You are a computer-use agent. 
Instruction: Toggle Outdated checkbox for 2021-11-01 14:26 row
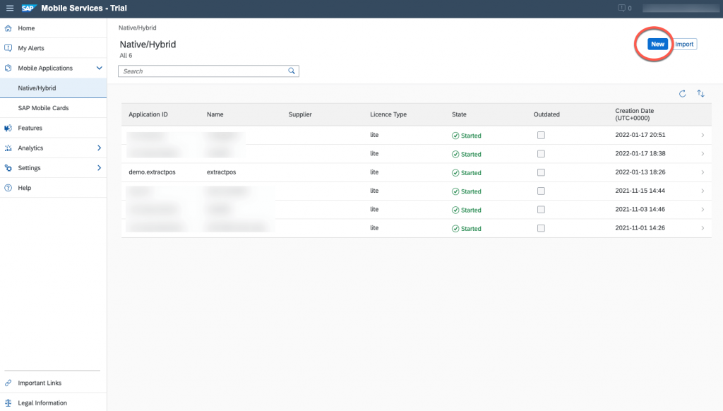541,228
